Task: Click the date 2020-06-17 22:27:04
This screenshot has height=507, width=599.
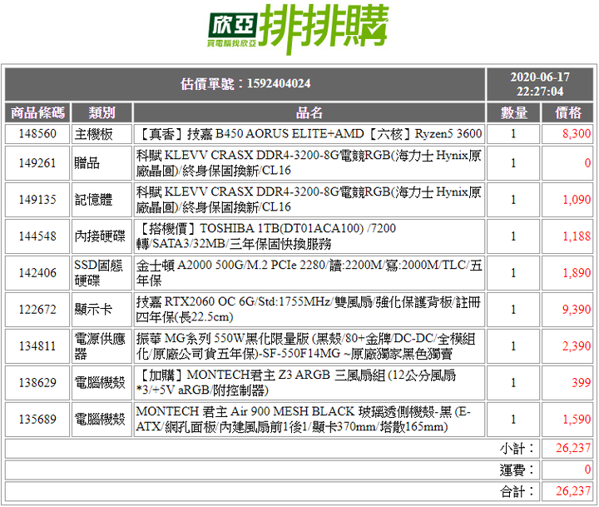Action: [540, 84]
